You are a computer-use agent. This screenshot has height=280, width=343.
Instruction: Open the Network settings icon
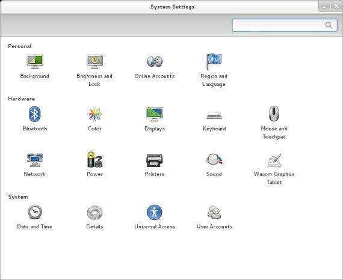[x=34, y=160]
